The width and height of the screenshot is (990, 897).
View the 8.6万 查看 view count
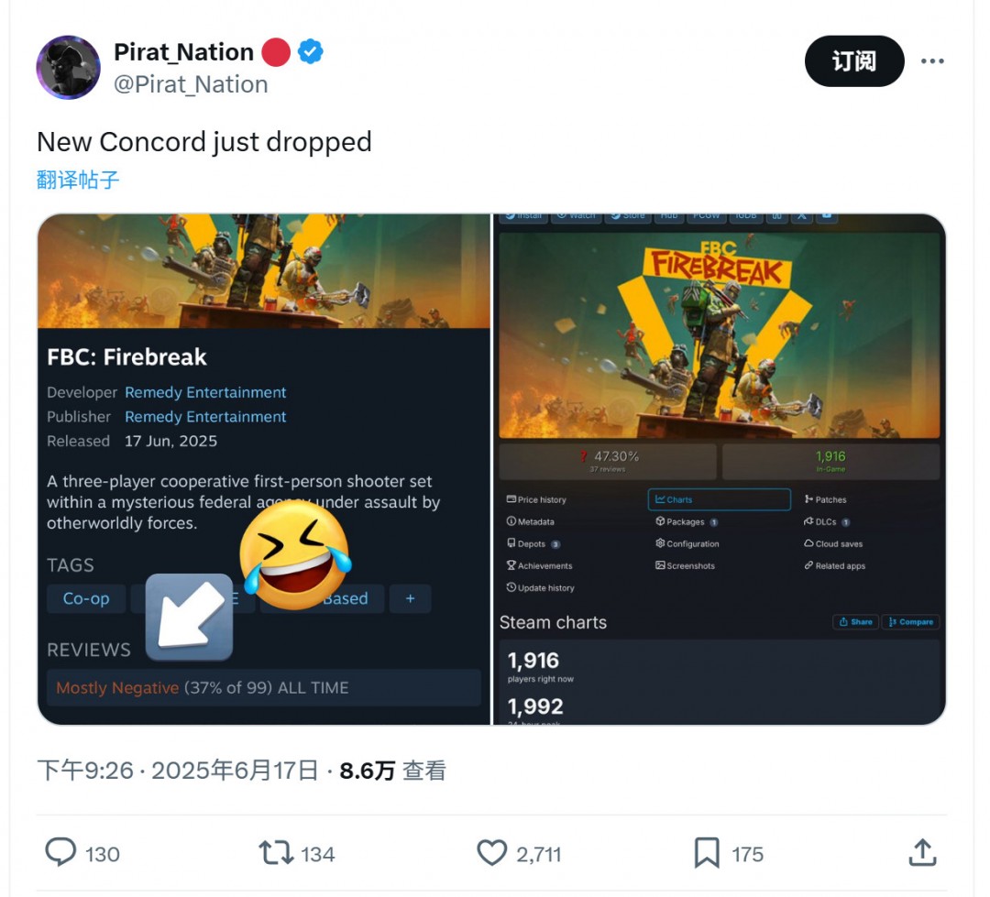pyautogui.click(x=392, y=771)
